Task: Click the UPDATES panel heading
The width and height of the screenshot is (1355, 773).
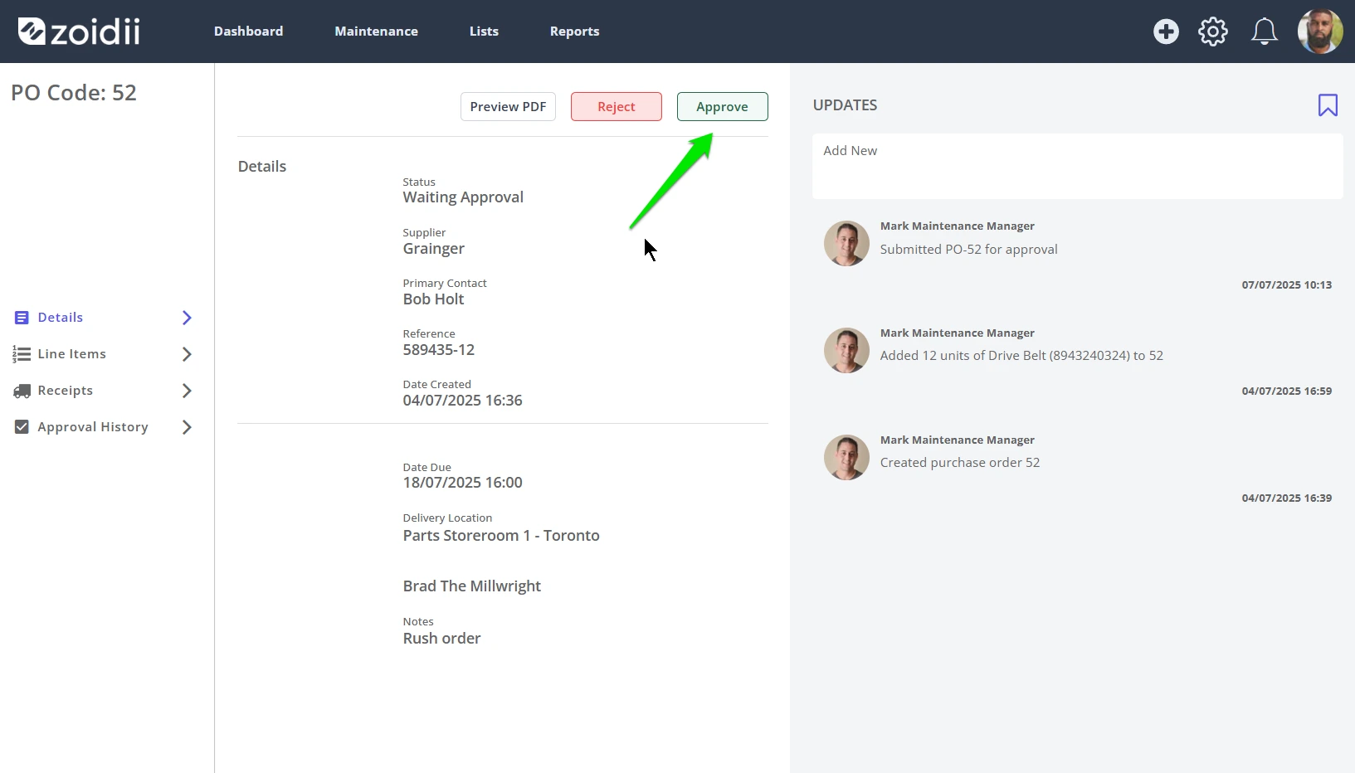Action: pos(845,105)
